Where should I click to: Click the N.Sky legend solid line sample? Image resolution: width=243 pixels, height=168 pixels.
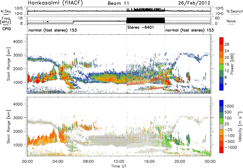tap(6, 14)
